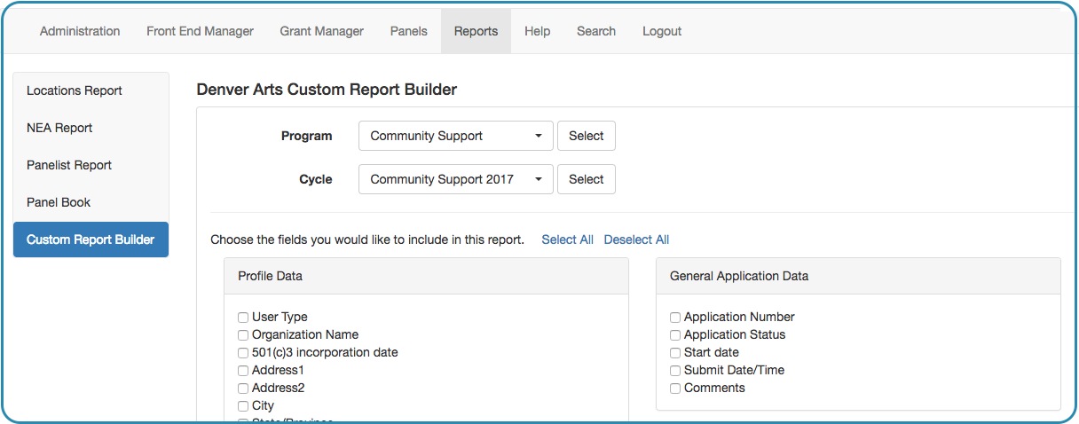Expand the Cycle dropdown
The height and width of the screenshot is (424, 1079).
[456, 179]
